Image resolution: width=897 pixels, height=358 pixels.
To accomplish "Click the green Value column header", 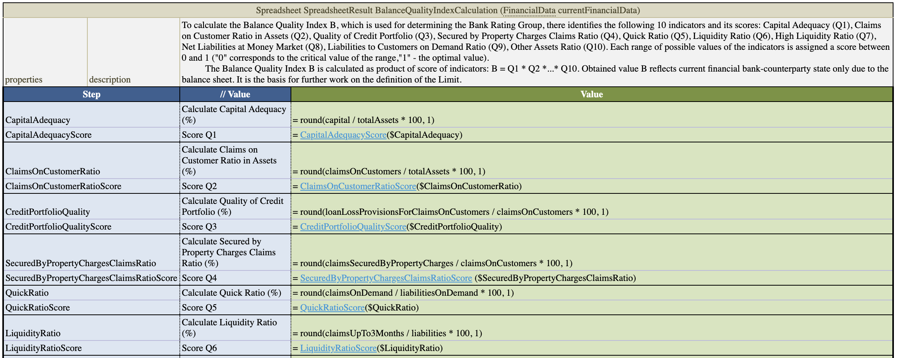I will point(591,95).
